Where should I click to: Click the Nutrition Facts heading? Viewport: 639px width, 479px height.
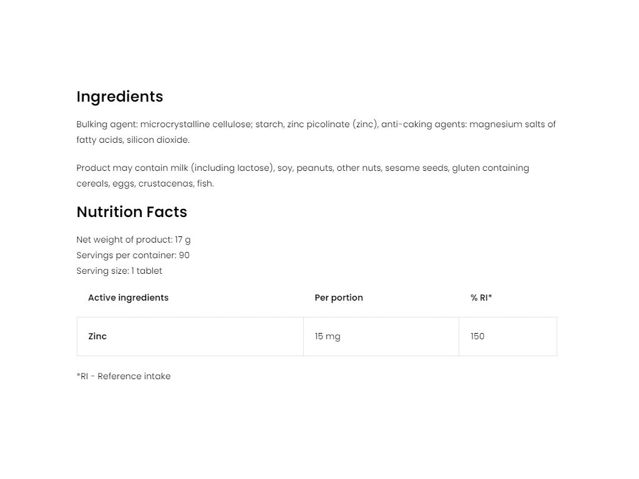point(132,212)
